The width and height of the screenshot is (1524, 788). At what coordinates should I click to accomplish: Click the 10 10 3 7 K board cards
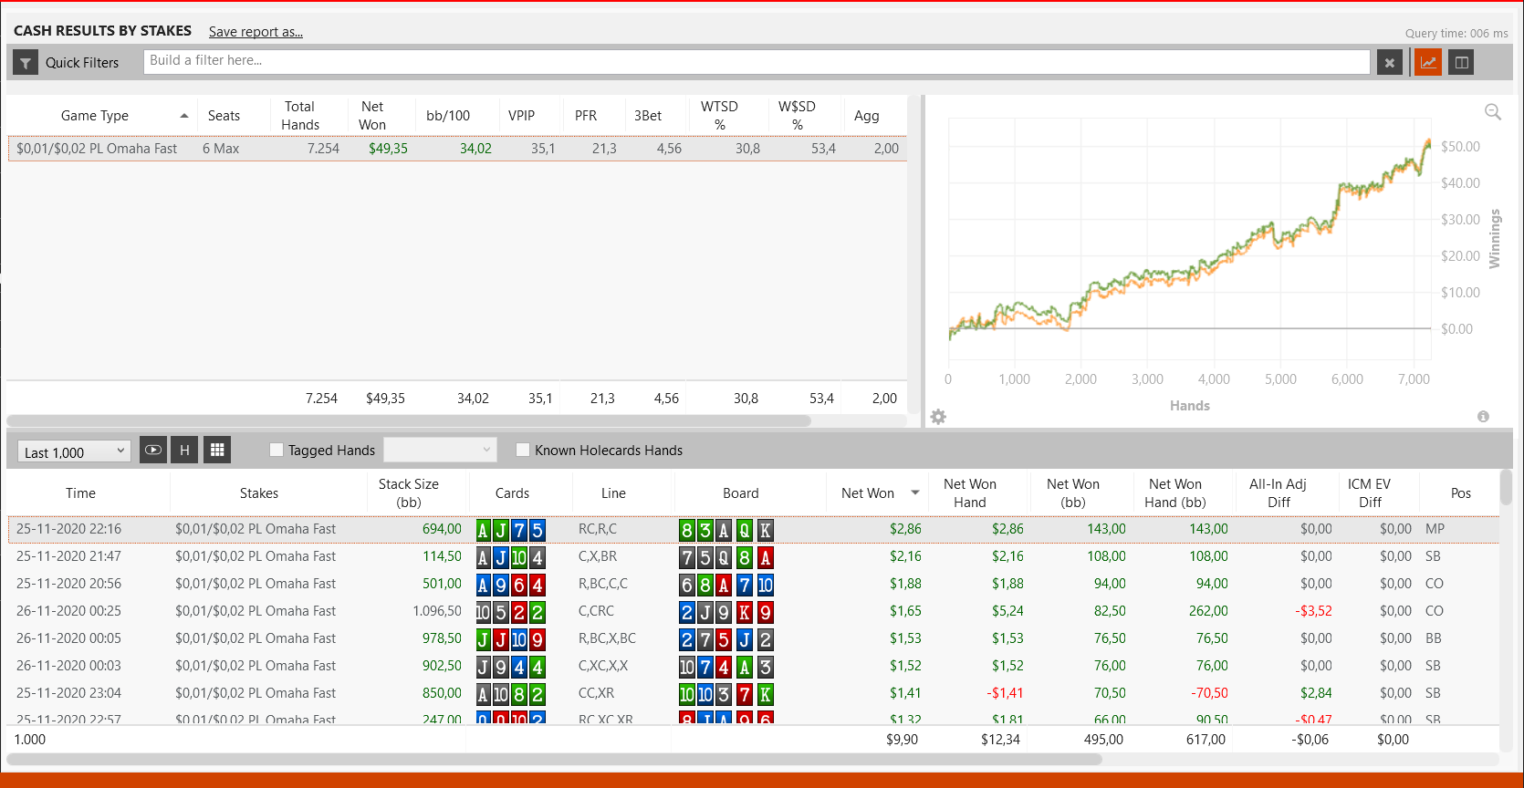click(726, 694)
